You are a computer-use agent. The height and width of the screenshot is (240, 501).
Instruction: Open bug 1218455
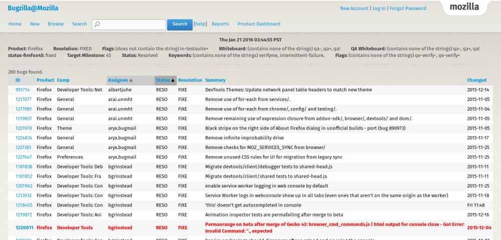point(24,205)
